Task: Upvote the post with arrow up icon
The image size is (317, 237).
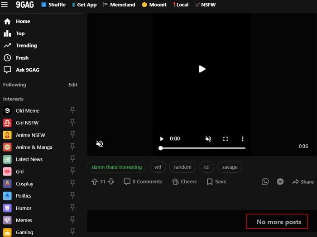Action: coord(94,182)
